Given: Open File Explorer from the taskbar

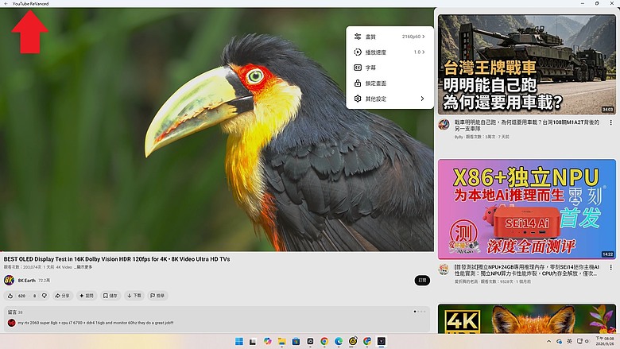Looking at the screenshot, I should tap(281, 342).
